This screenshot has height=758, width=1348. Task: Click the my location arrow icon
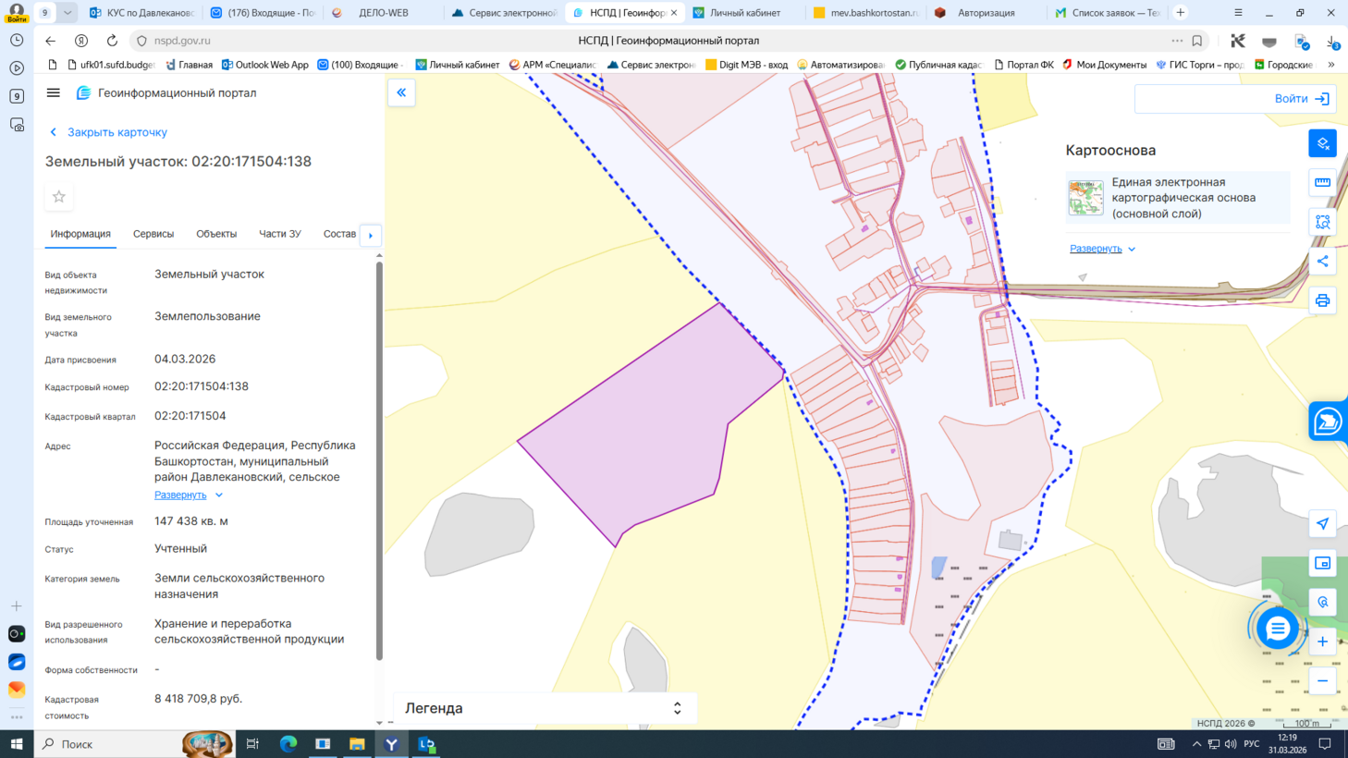coord(1322,524)
